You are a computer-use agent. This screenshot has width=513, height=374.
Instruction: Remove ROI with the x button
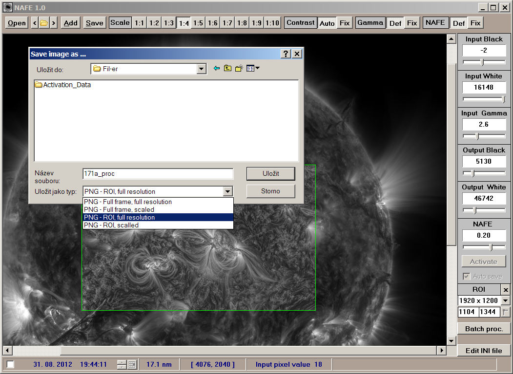[x=506, y=290]
